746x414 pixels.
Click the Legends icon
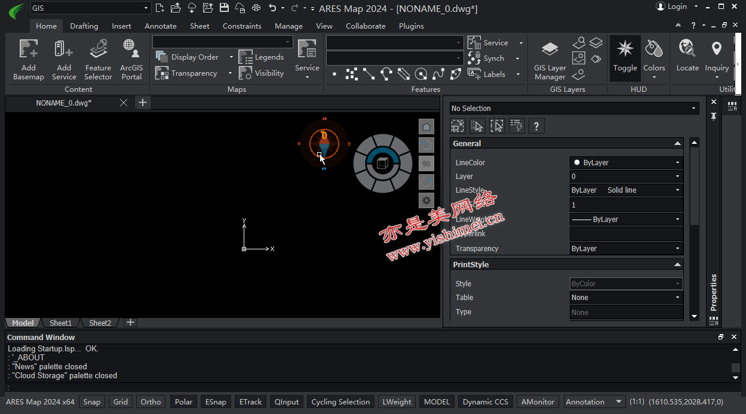pos(245,57)
